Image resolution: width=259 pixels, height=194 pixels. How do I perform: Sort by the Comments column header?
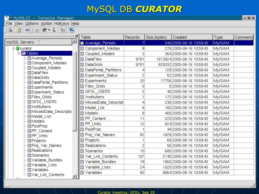click(x=244, y=37)
